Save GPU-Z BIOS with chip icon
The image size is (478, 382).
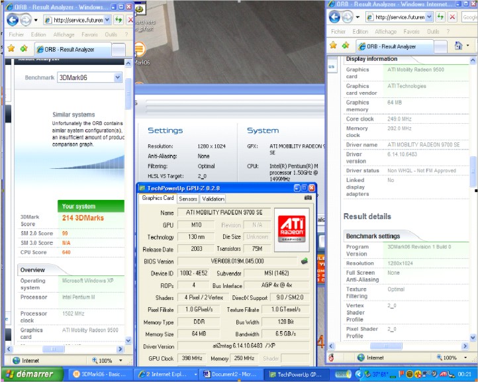pyautogui.click(x=305, y=261)
